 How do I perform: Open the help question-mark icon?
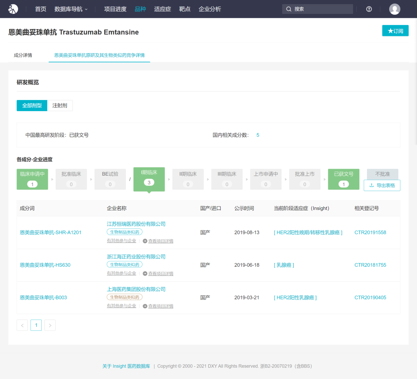(369, 9)
